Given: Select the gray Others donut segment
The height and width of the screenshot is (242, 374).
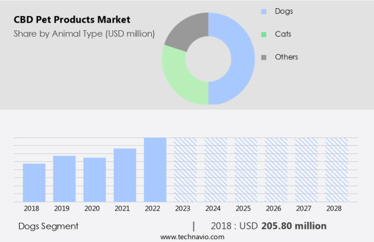Looking at the screenshot, I should tap(184, 30).
